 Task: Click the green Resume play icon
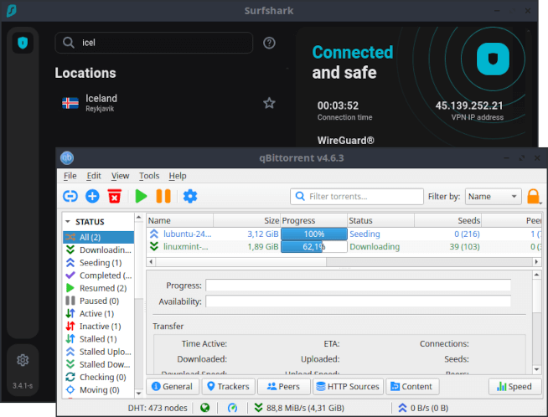142,196
